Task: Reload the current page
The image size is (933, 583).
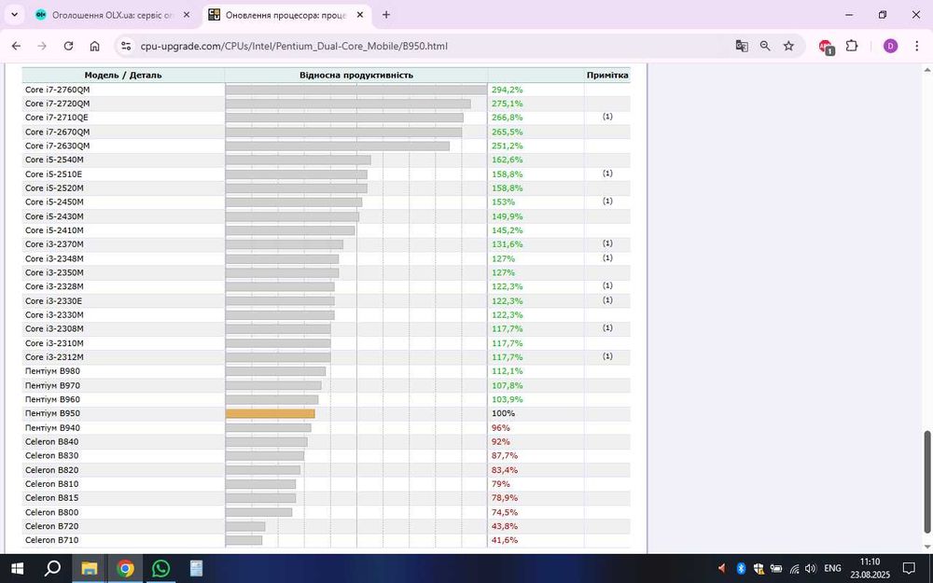Action: (x=68, y=46)
